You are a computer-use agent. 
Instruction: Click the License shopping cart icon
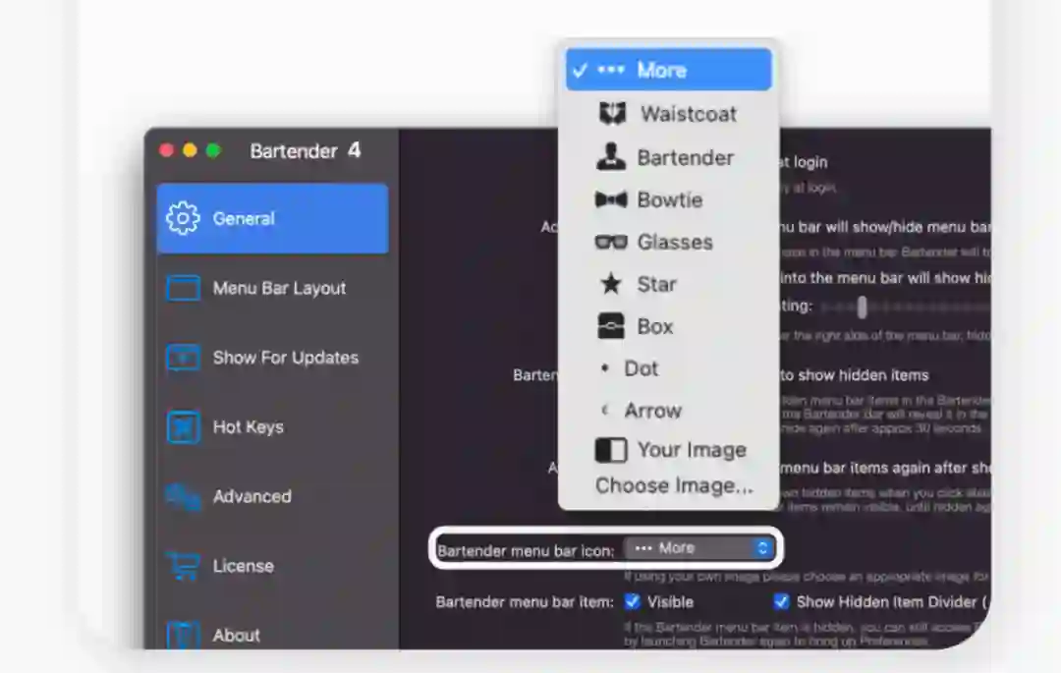(183, 566)
